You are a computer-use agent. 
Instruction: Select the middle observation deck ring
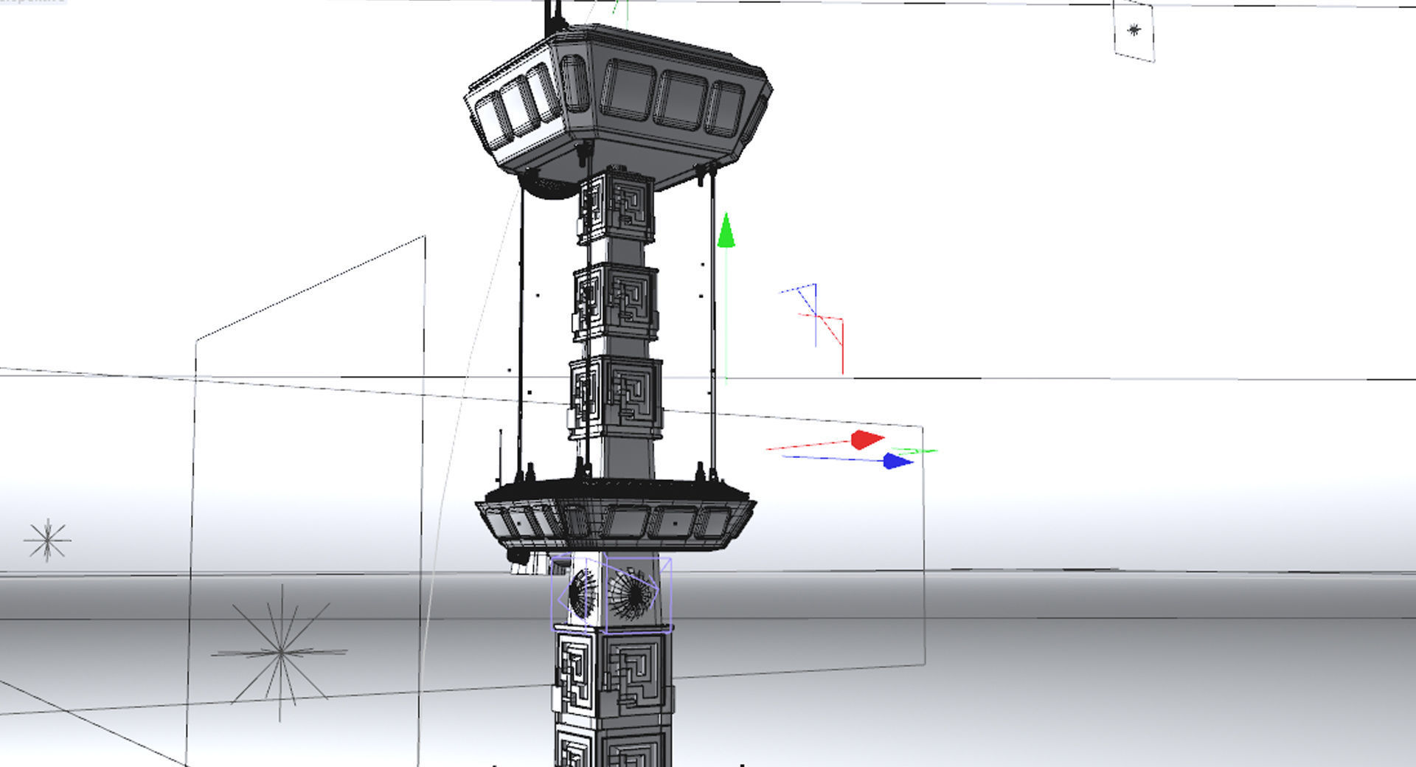(x=615, y=514)
